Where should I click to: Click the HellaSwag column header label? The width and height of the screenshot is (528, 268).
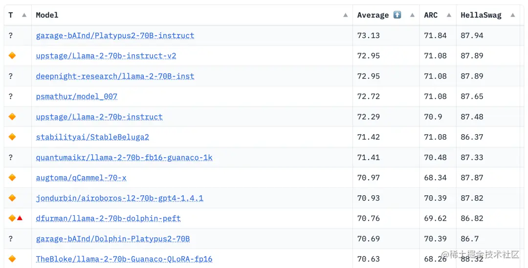point(481,15)
